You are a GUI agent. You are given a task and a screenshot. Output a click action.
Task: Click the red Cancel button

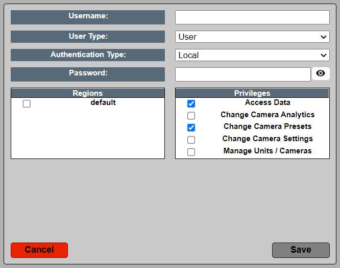pyautogui.click(x=39, y=250)
